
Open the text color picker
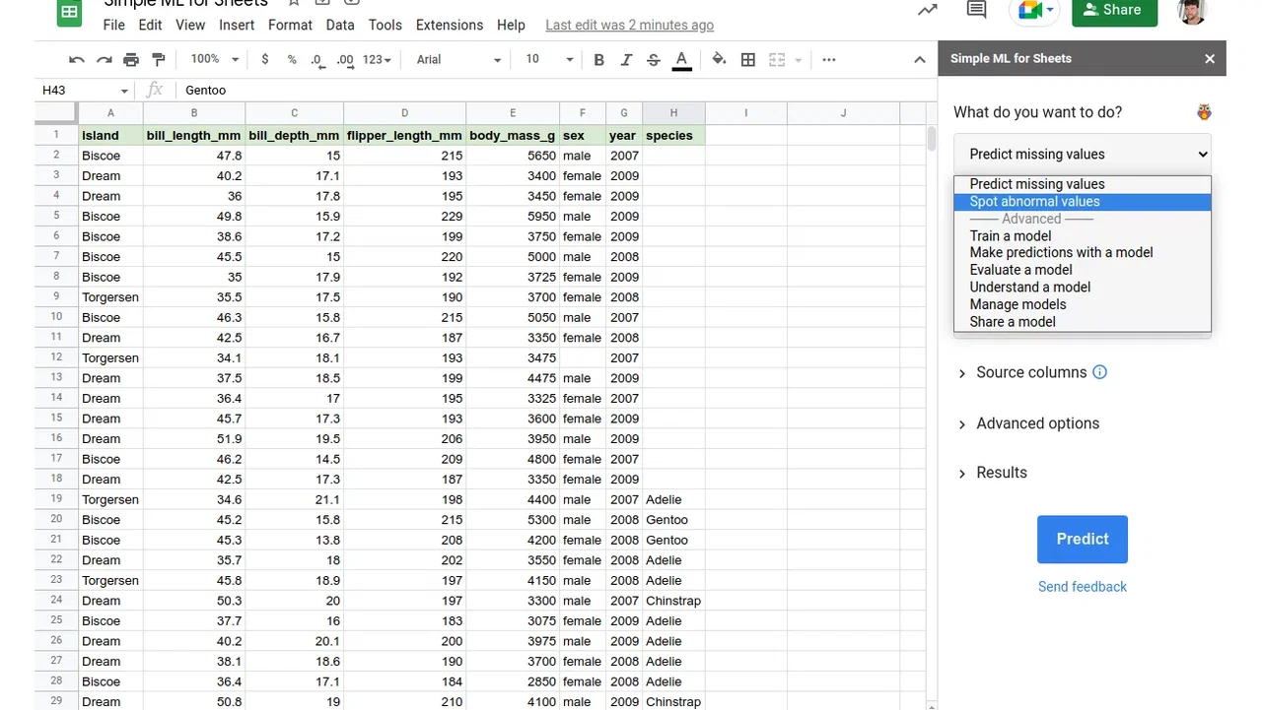(x=681, y=60)
